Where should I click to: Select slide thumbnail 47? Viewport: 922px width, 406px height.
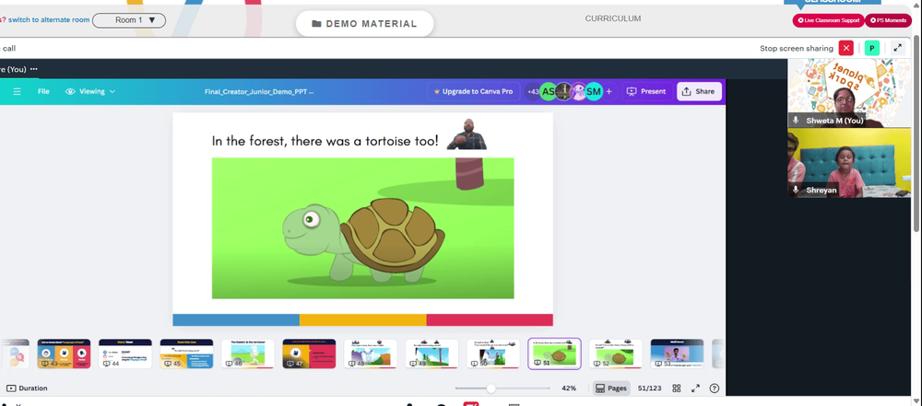pos(309,354)
